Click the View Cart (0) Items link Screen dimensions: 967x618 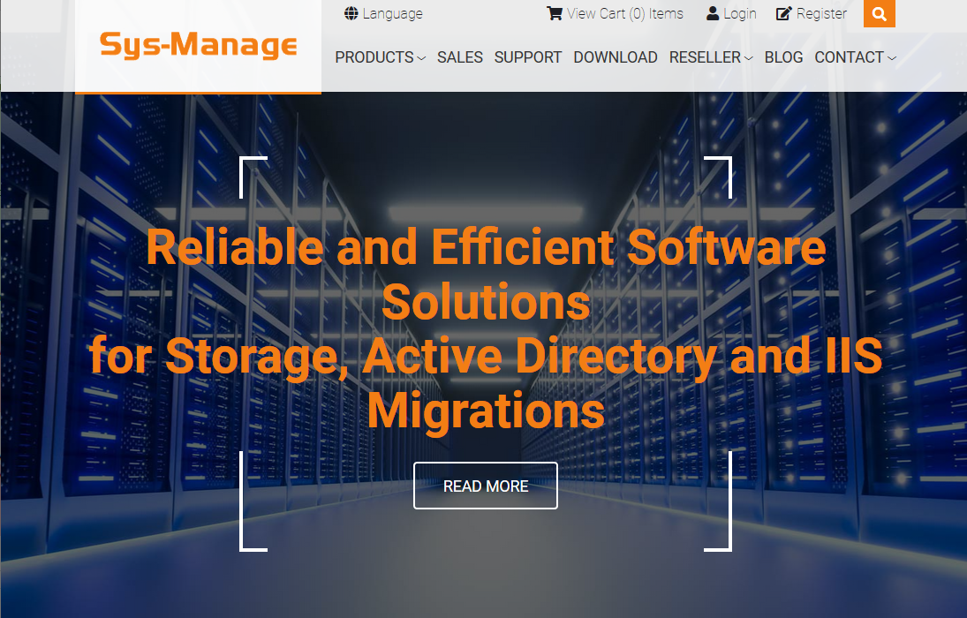tap(624, 13)
